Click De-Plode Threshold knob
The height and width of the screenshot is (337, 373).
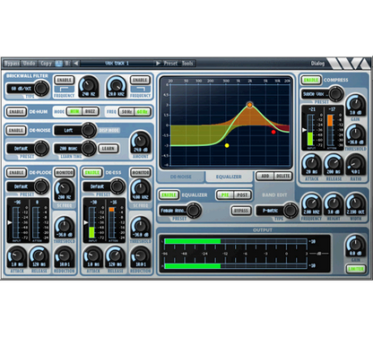click(65, 227)
